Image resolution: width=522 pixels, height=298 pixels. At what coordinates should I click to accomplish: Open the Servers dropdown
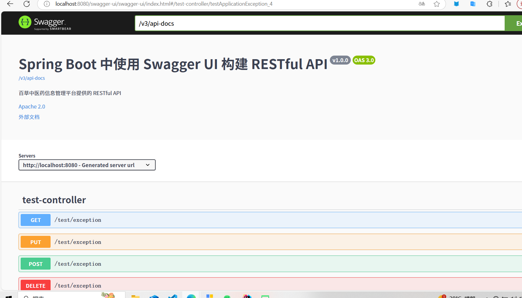click(87, 165)
